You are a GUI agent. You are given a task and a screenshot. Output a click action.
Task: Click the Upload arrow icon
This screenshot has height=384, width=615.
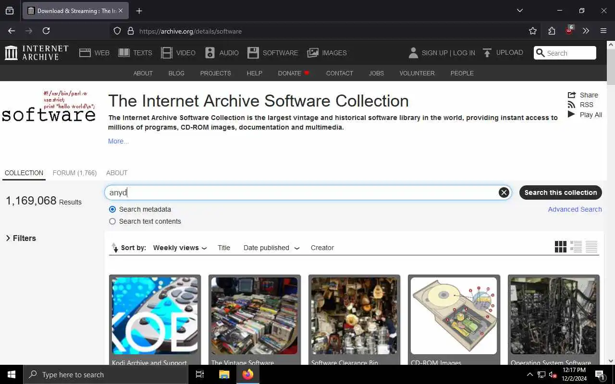[487, 53]
